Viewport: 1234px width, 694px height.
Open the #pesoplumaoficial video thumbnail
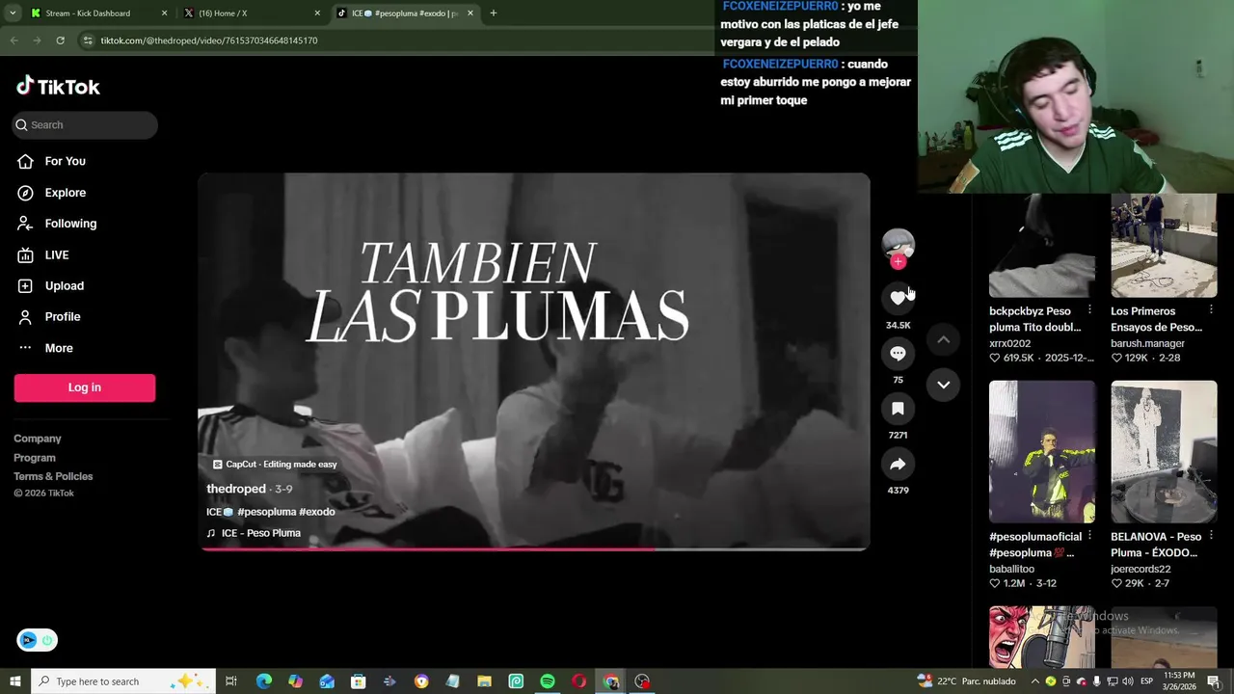(1042, 451)
